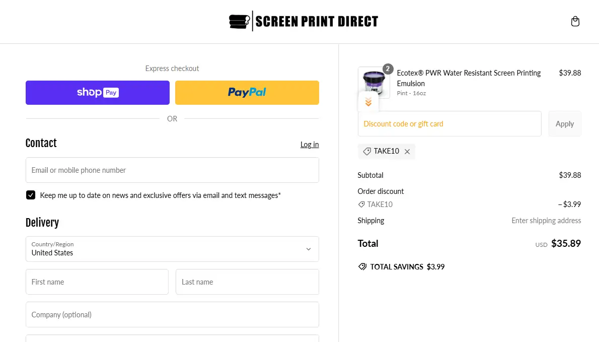Follow the Log in link

[x=310, y=145]
